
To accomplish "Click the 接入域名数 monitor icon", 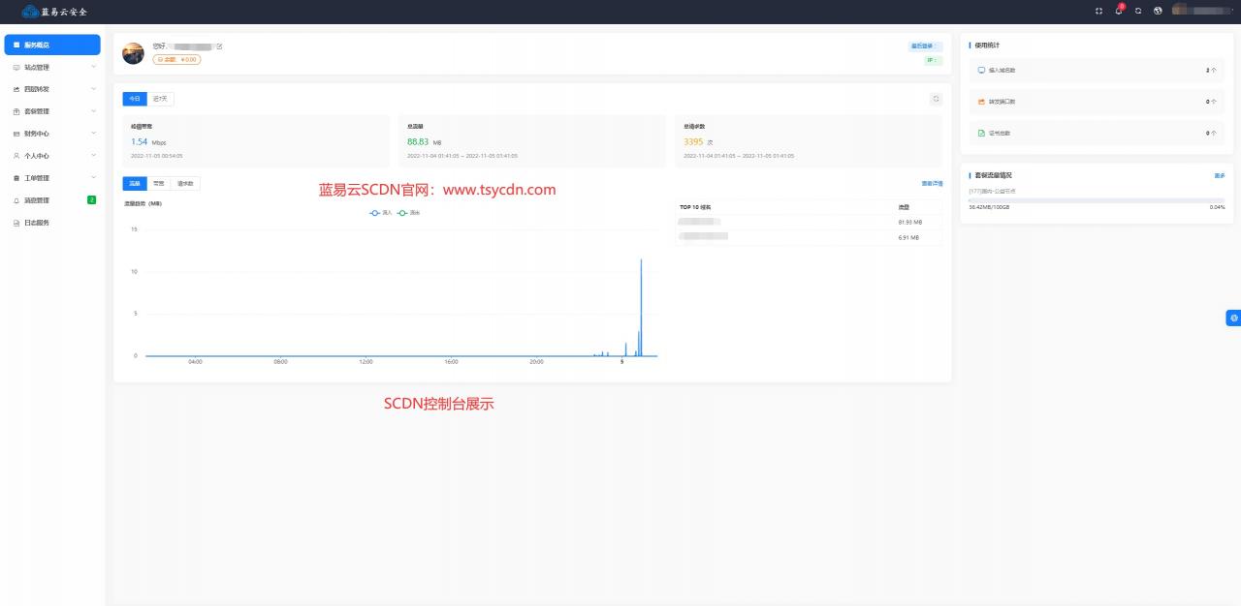I will coord(981,71).
